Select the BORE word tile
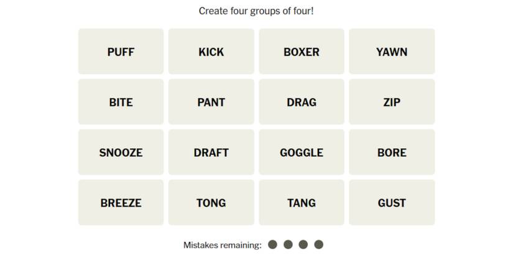The width and height of the screenshot is (513, 257). coord(392,152)
